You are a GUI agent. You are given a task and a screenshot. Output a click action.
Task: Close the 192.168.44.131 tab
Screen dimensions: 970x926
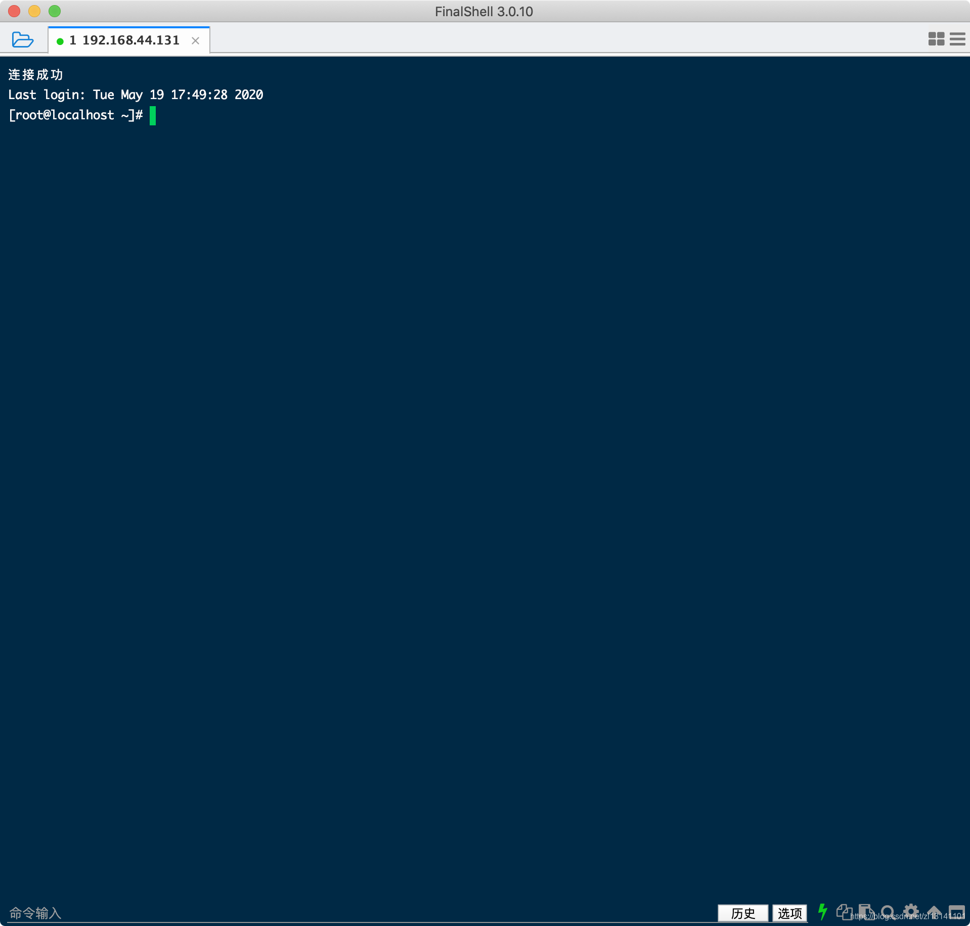196,40
